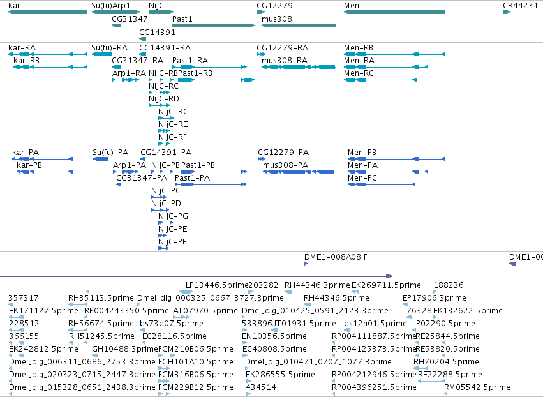Open the Men-RA transcript
Image resolution: width=543 pixels, height=397 pixels.
386,67
